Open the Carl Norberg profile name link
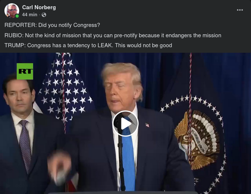 [x=39, y=7]
